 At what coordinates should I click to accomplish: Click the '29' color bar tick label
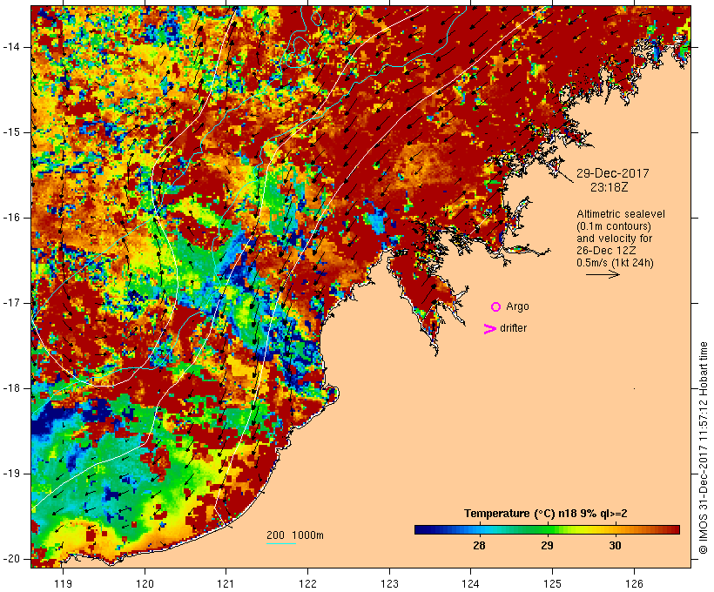point(547,546)
